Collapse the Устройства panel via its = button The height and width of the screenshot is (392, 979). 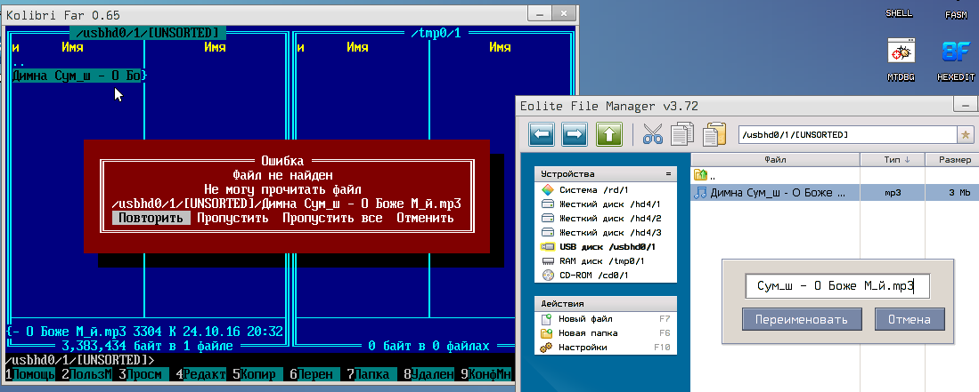(x=668, y=173)
